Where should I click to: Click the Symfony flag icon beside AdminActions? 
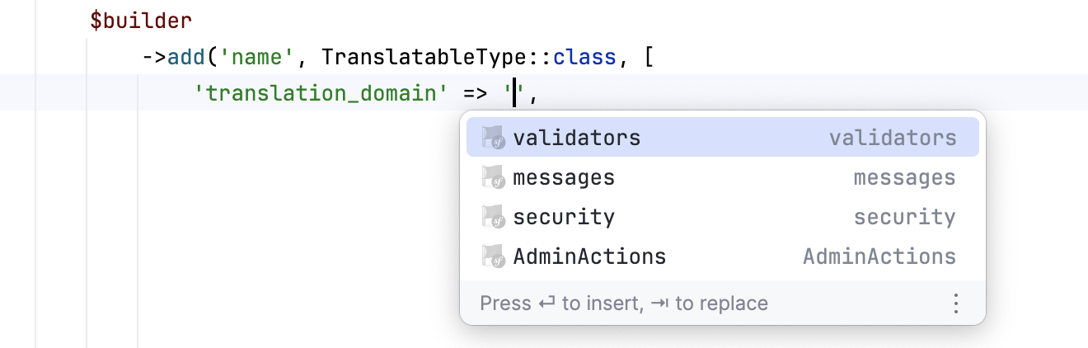[492, 256]
